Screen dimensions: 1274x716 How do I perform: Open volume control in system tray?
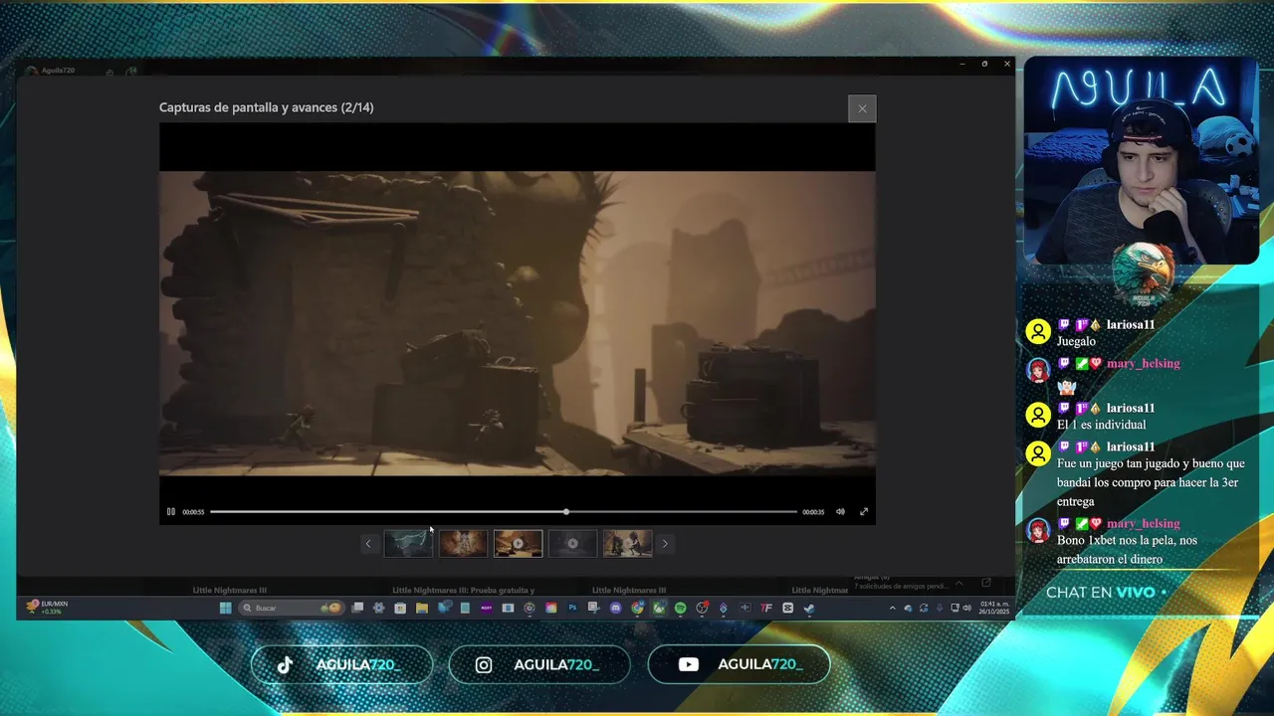[x=966, y=608]
